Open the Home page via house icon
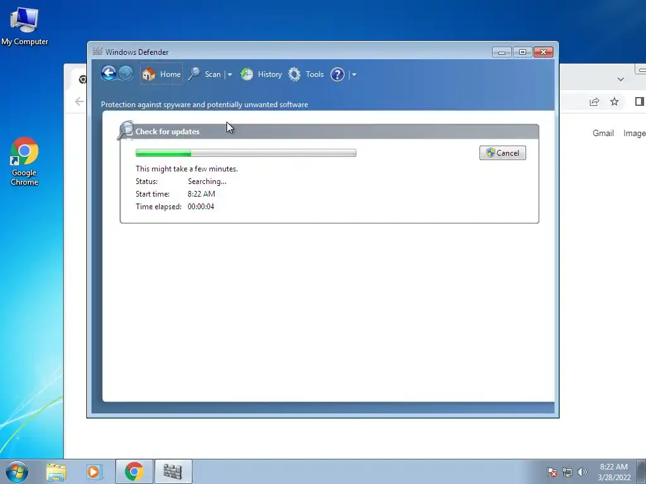646x484 pixels. (x=149, y=74)
